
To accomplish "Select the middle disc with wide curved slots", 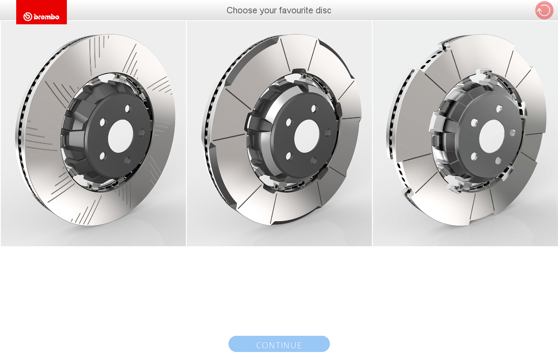I will pyautogui.click(x=279, y=134).
